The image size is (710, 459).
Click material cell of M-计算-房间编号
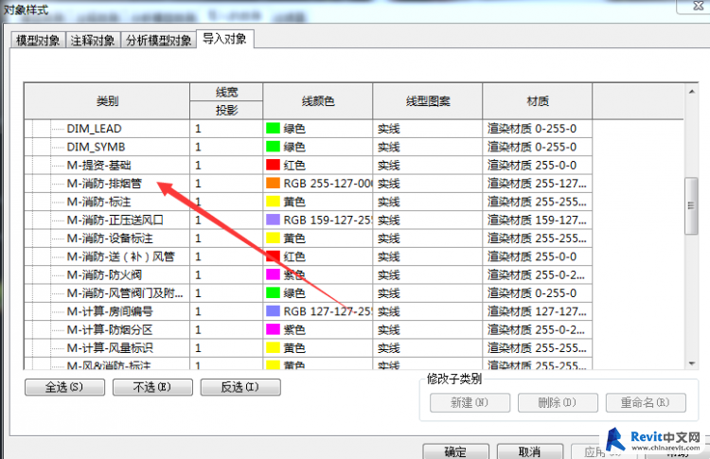(538, 311)
